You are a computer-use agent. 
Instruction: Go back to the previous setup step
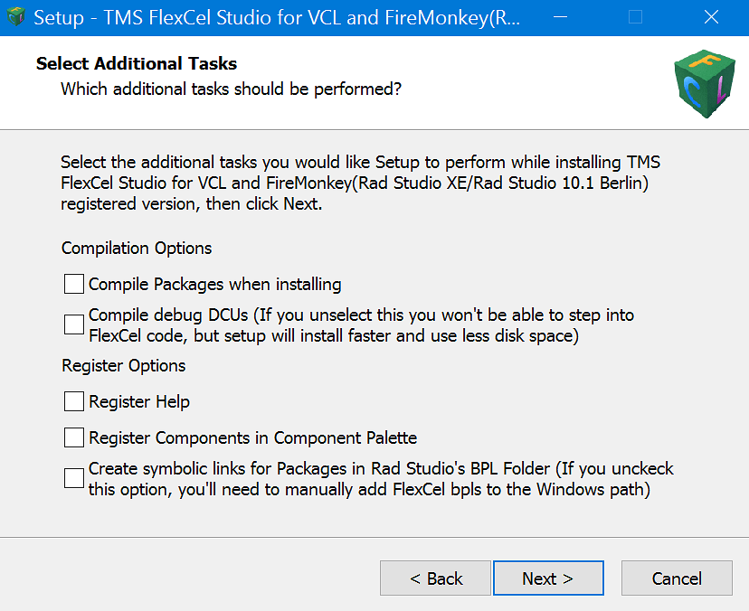pos(435,578)
